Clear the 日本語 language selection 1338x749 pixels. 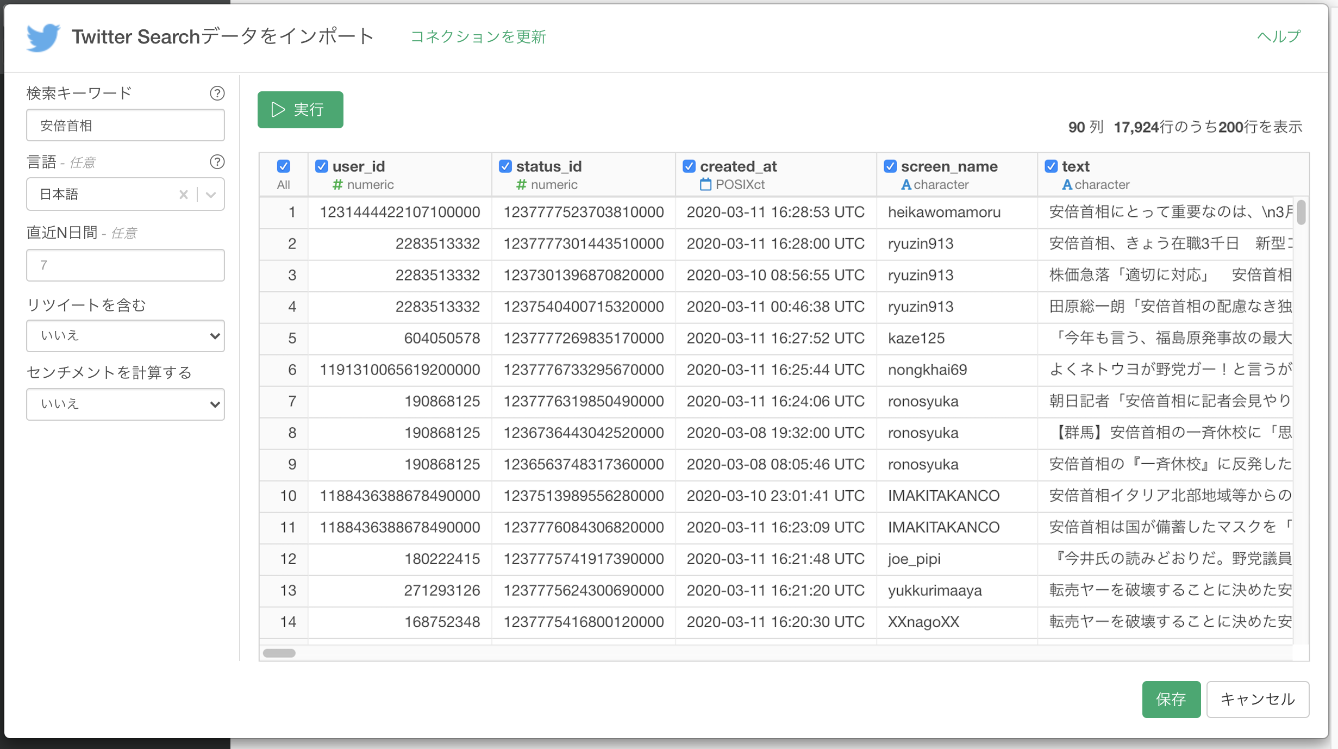pos(184,195)
